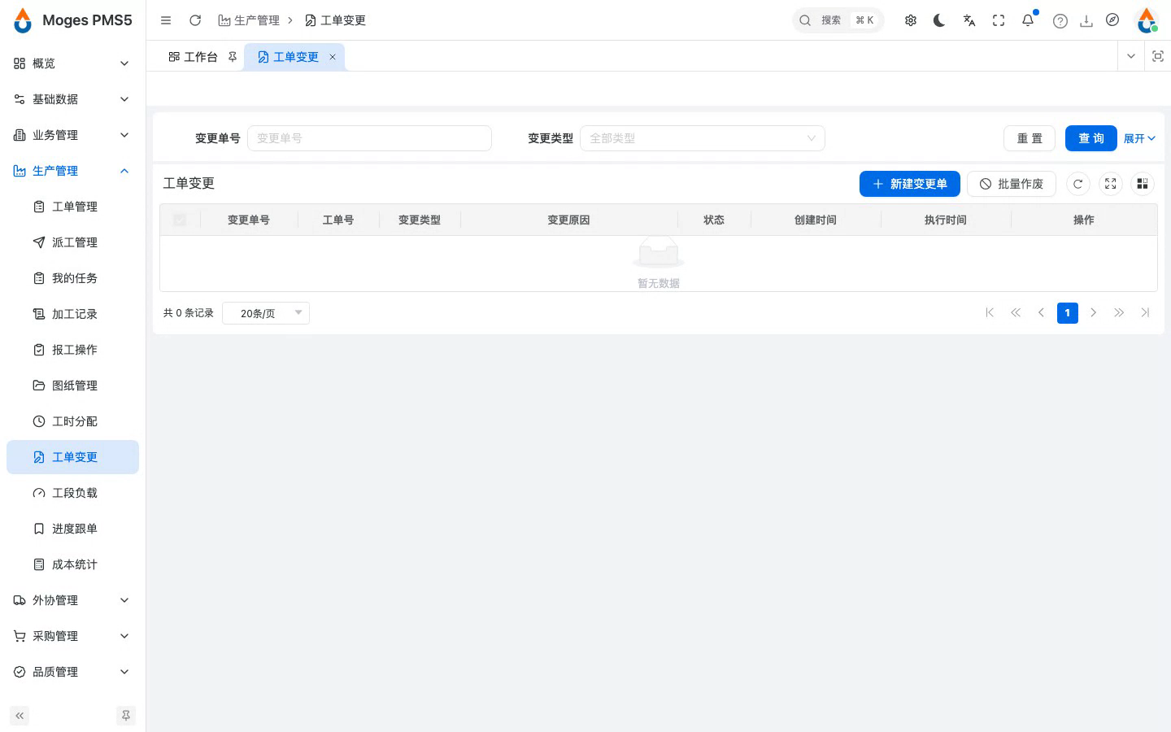The image size is (1171, 732).
Task: Collapse the sidebar with double-chevron icon
Action: point(20,716)
